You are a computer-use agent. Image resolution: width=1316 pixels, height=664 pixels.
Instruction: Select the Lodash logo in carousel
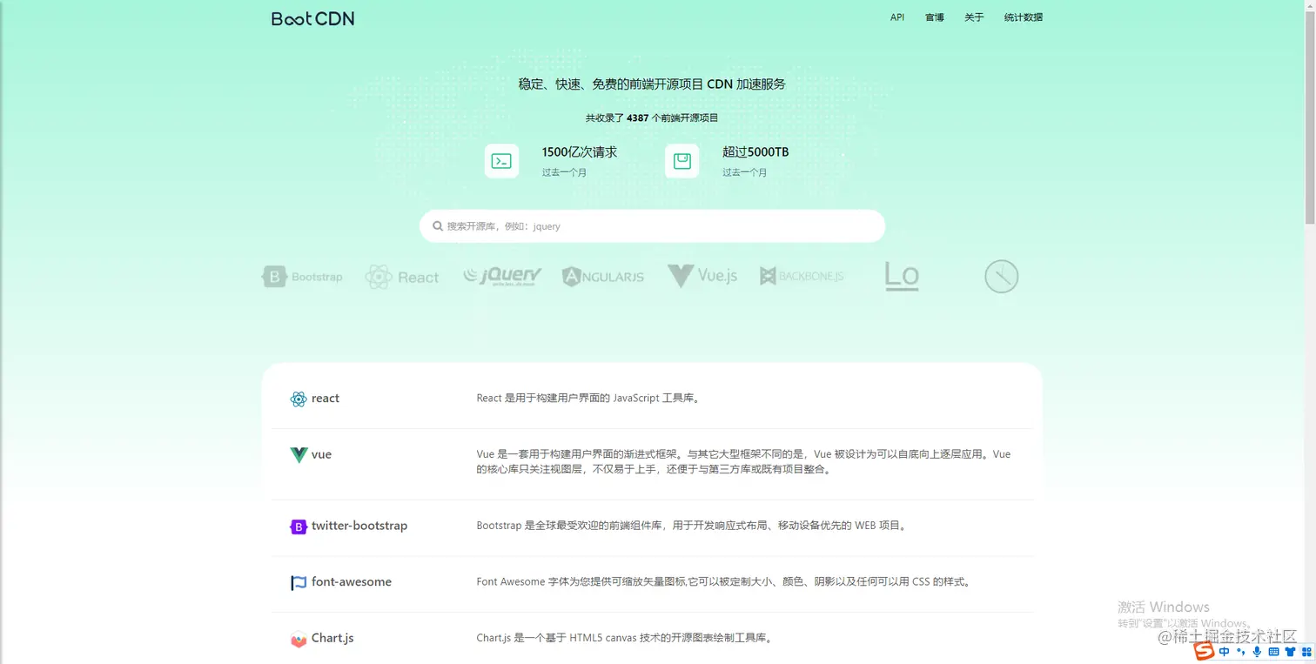coord(902,276)
